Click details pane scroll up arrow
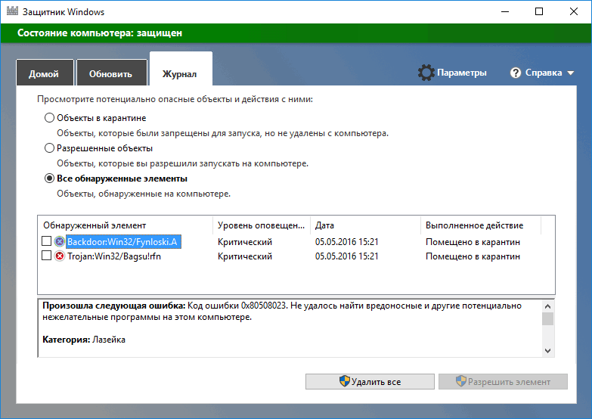This screenshot has width=592, height=419. point(548,306)
